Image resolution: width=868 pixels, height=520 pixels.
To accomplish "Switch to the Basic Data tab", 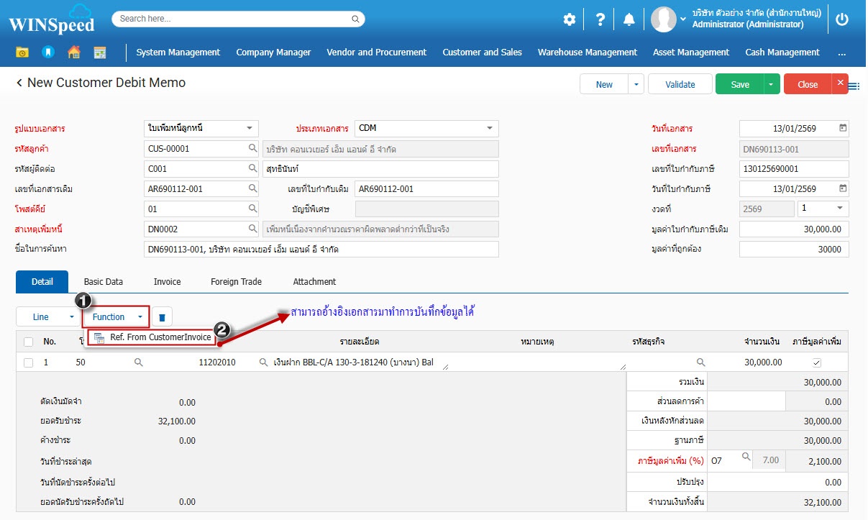I will click(104, 282).
